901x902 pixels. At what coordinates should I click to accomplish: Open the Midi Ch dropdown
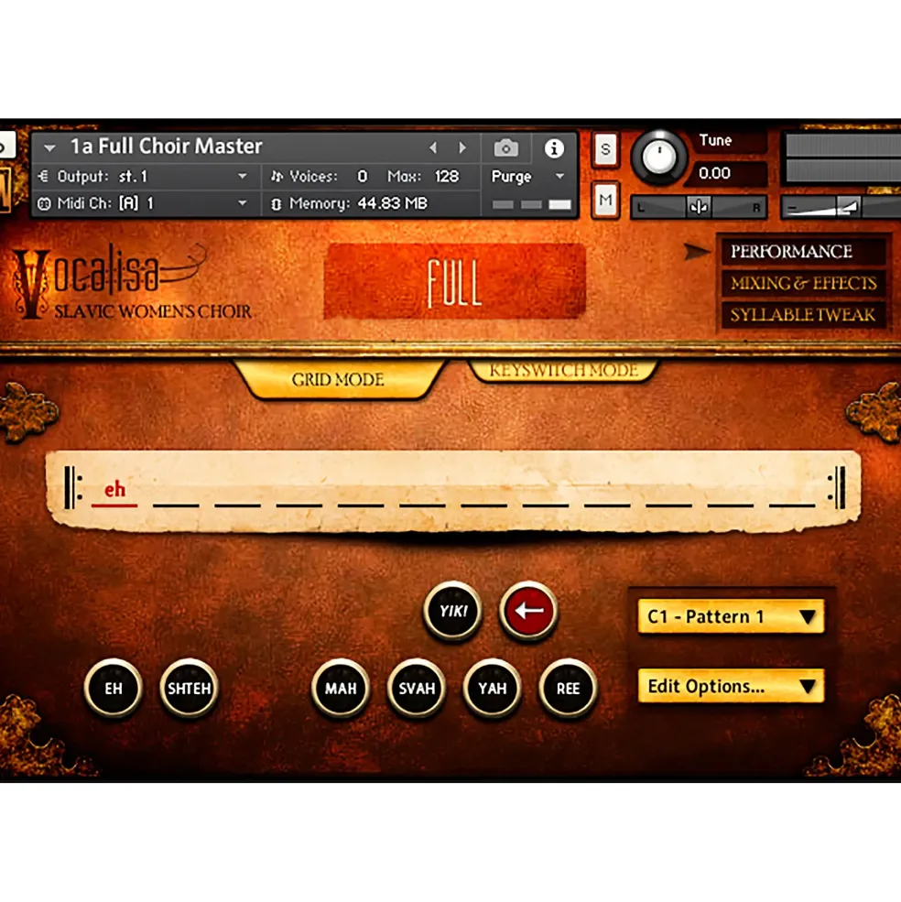pos(243,203)
